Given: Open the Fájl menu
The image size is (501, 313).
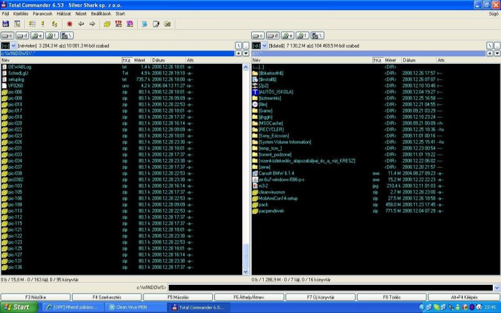Looking at the screenshot, I should tap(6, 14).
